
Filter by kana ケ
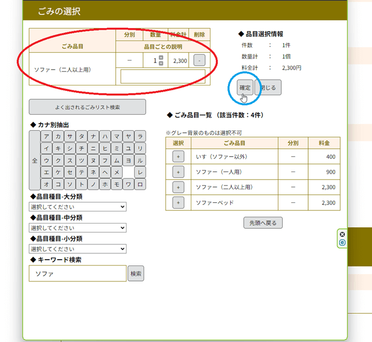click(58, 172)
